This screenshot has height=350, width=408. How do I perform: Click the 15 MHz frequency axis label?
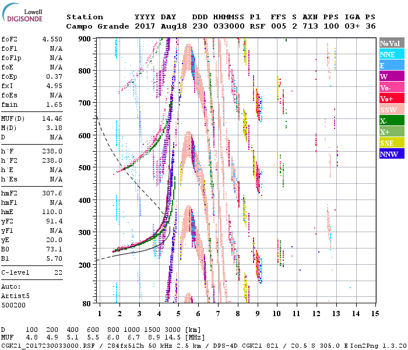pos(375,314)
